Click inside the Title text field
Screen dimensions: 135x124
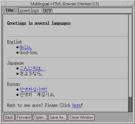75,11
